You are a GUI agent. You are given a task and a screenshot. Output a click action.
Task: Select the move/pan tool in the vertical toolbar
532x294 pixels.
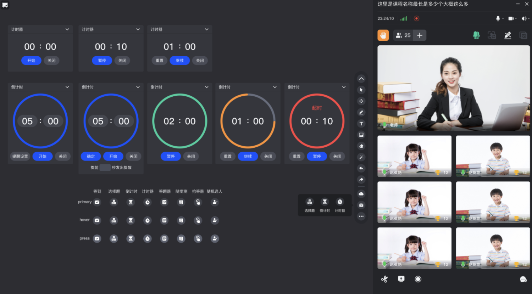[361, 101]
